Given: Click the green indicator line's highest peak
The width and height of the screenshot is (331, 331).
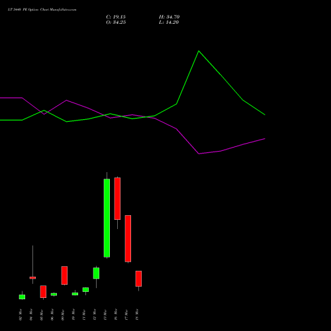Looking at the screenshot, I should tap(199, 51).
